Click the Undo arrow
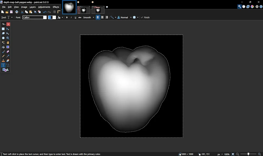 [x=45, y=12]
